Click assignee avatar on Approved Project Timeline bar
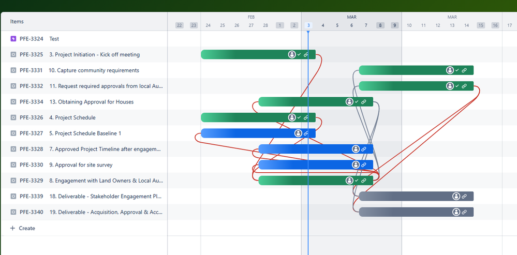 [x=356, y=149]
